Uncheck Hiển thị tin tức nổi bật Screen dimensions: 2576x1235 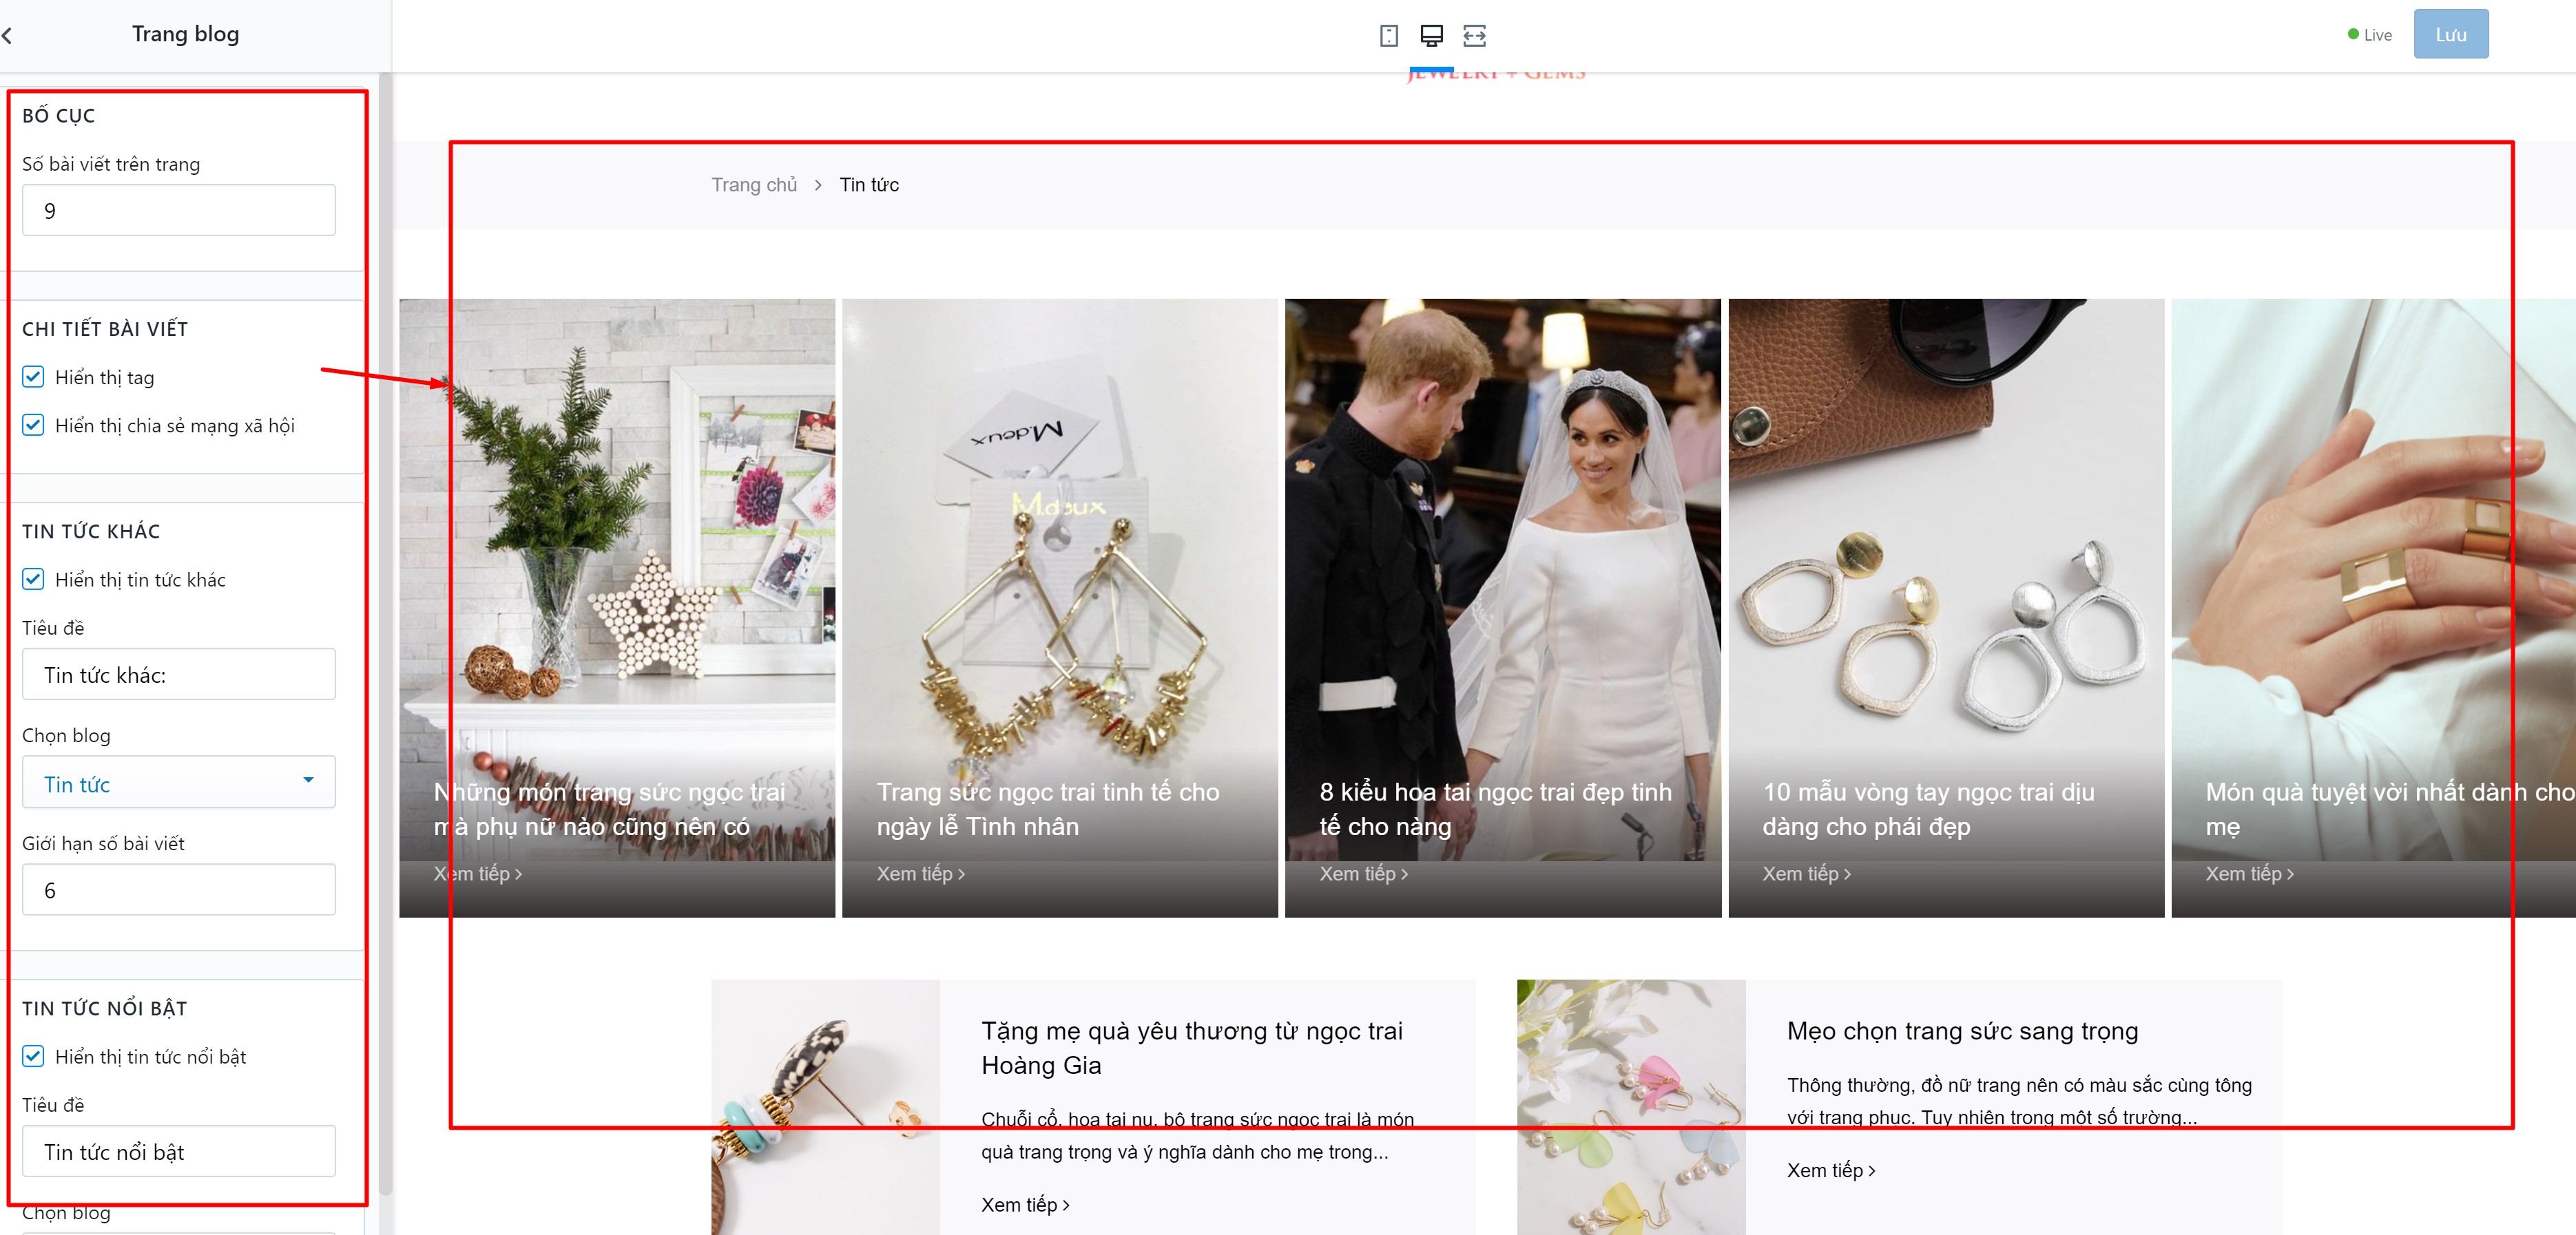click(x=33, y=1056)
